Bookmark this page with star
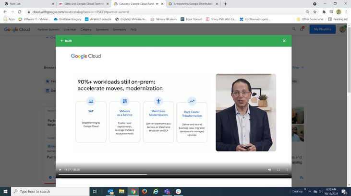 point(315,12)
